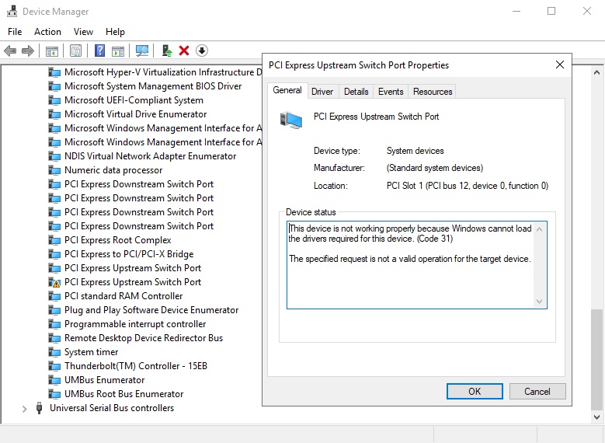This screenshot has height=443, width=605.
Task: Click icon beside UMBus Root Bus Enumerator
Action: (x=54, y=394)
